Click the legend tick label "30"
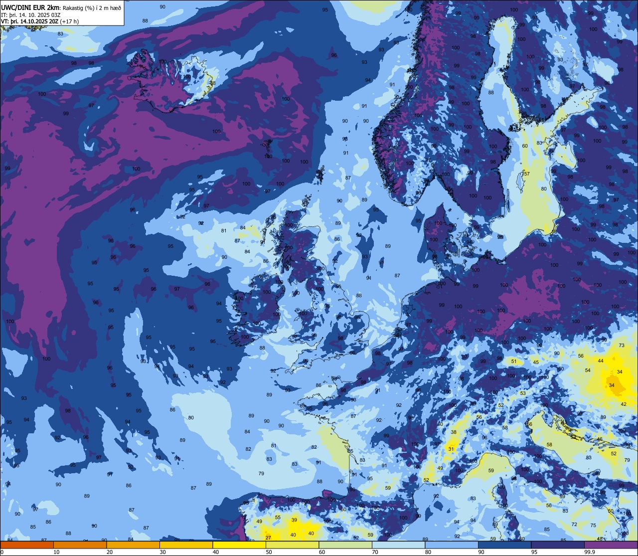 [162, 552]
